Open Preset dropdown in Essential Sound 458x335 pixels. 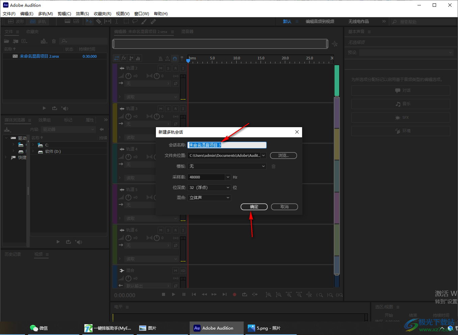coord(406,53)
